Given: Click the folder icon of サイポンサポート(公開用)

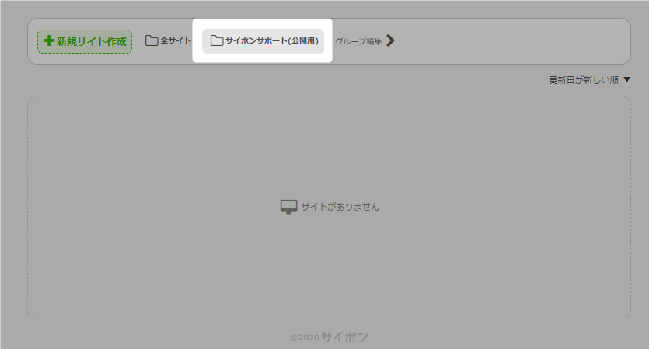Looking at the screenshot, I should tap(217, 40).
